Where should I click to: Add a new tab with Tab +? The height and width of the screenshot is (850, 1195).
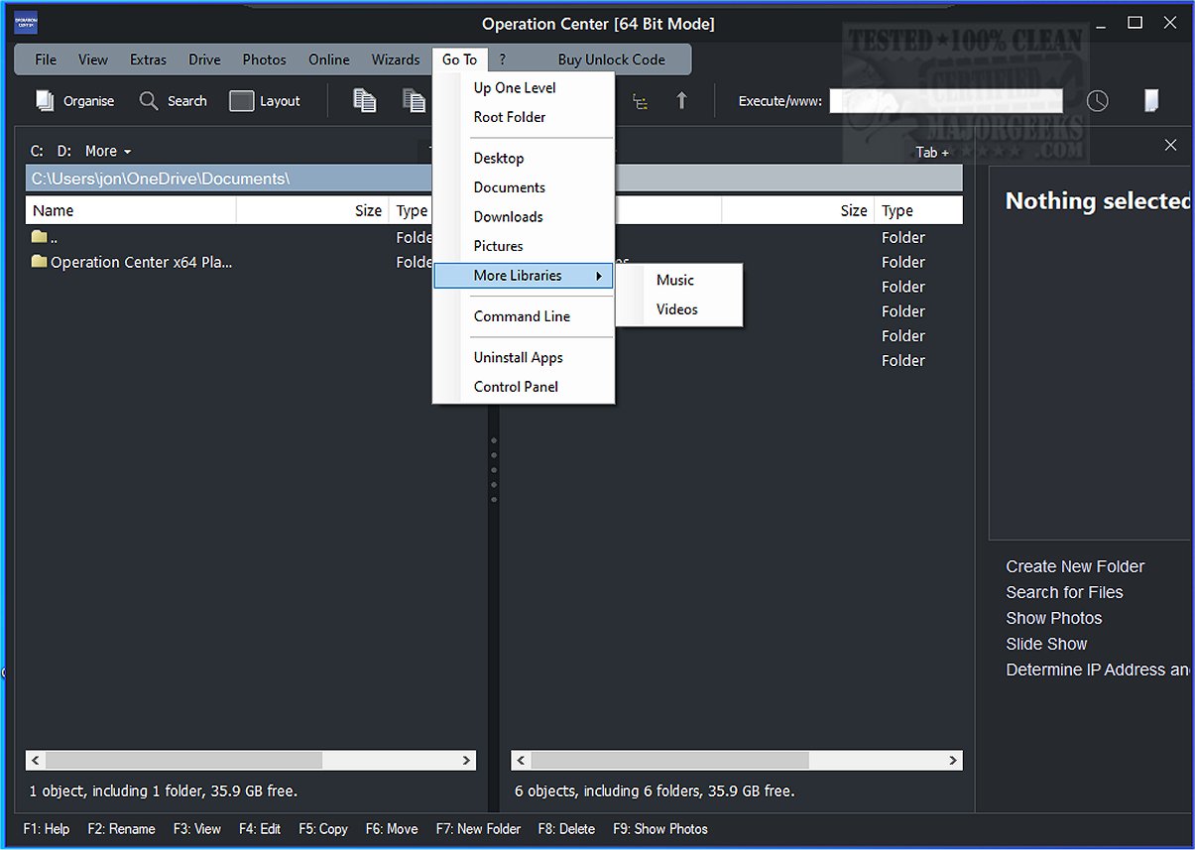[932, 152]
